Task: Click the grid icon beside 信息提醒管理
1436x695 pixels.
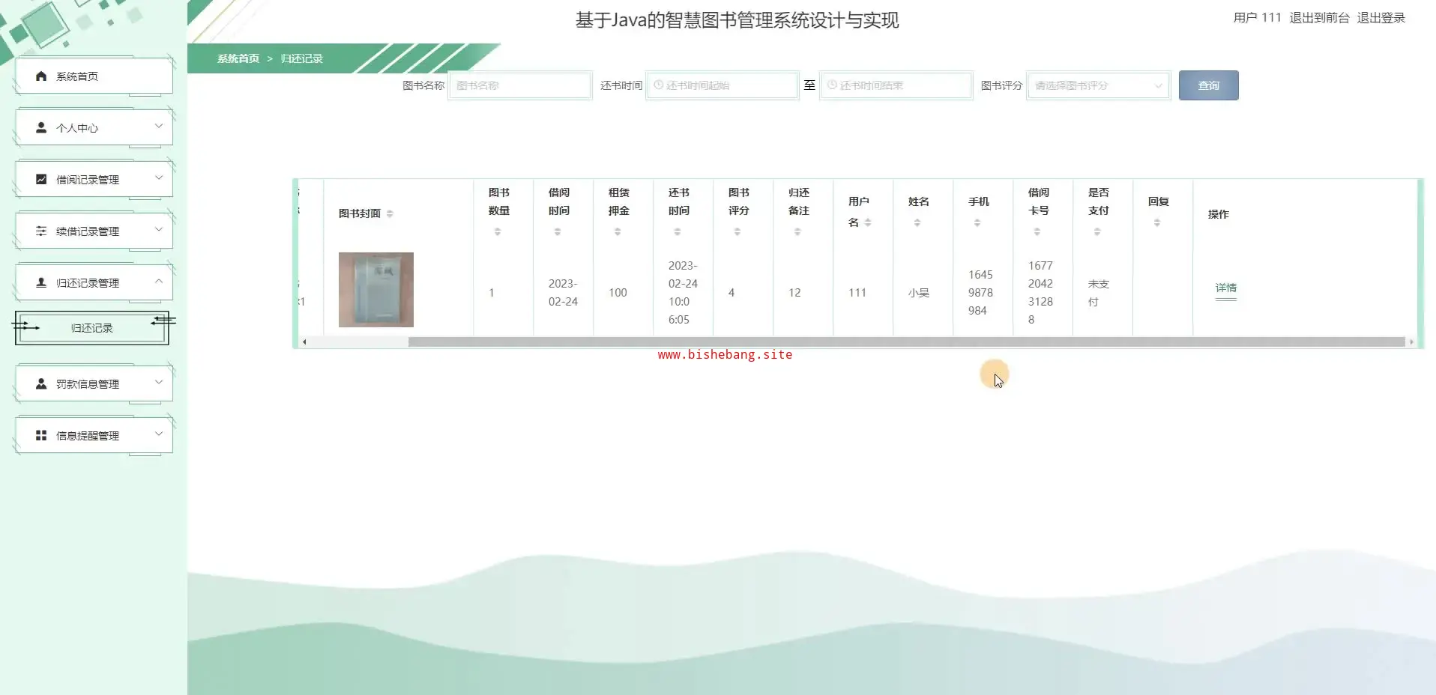Action: pos(41,436)
